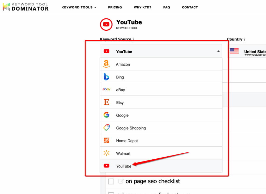
Task: Open the United States country selector
Action: (x=247, y=51)
